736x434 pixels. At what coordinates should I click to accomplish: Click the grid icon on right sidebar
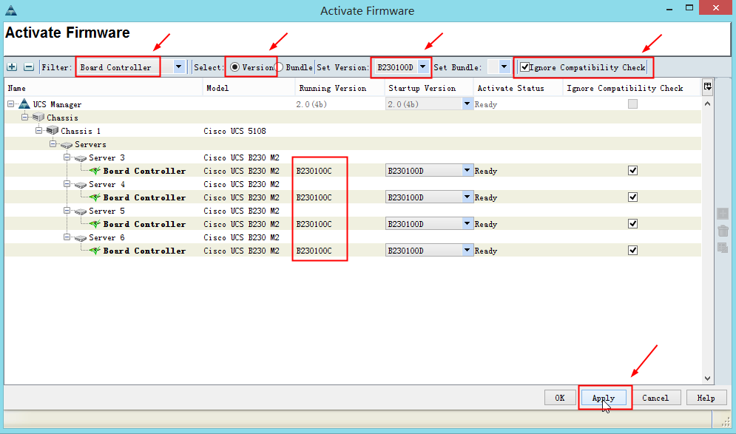coord(723,214)
